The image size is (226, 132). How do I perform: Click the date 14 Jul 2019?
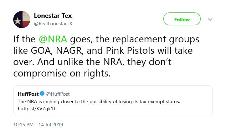click(x=51, y=125)
